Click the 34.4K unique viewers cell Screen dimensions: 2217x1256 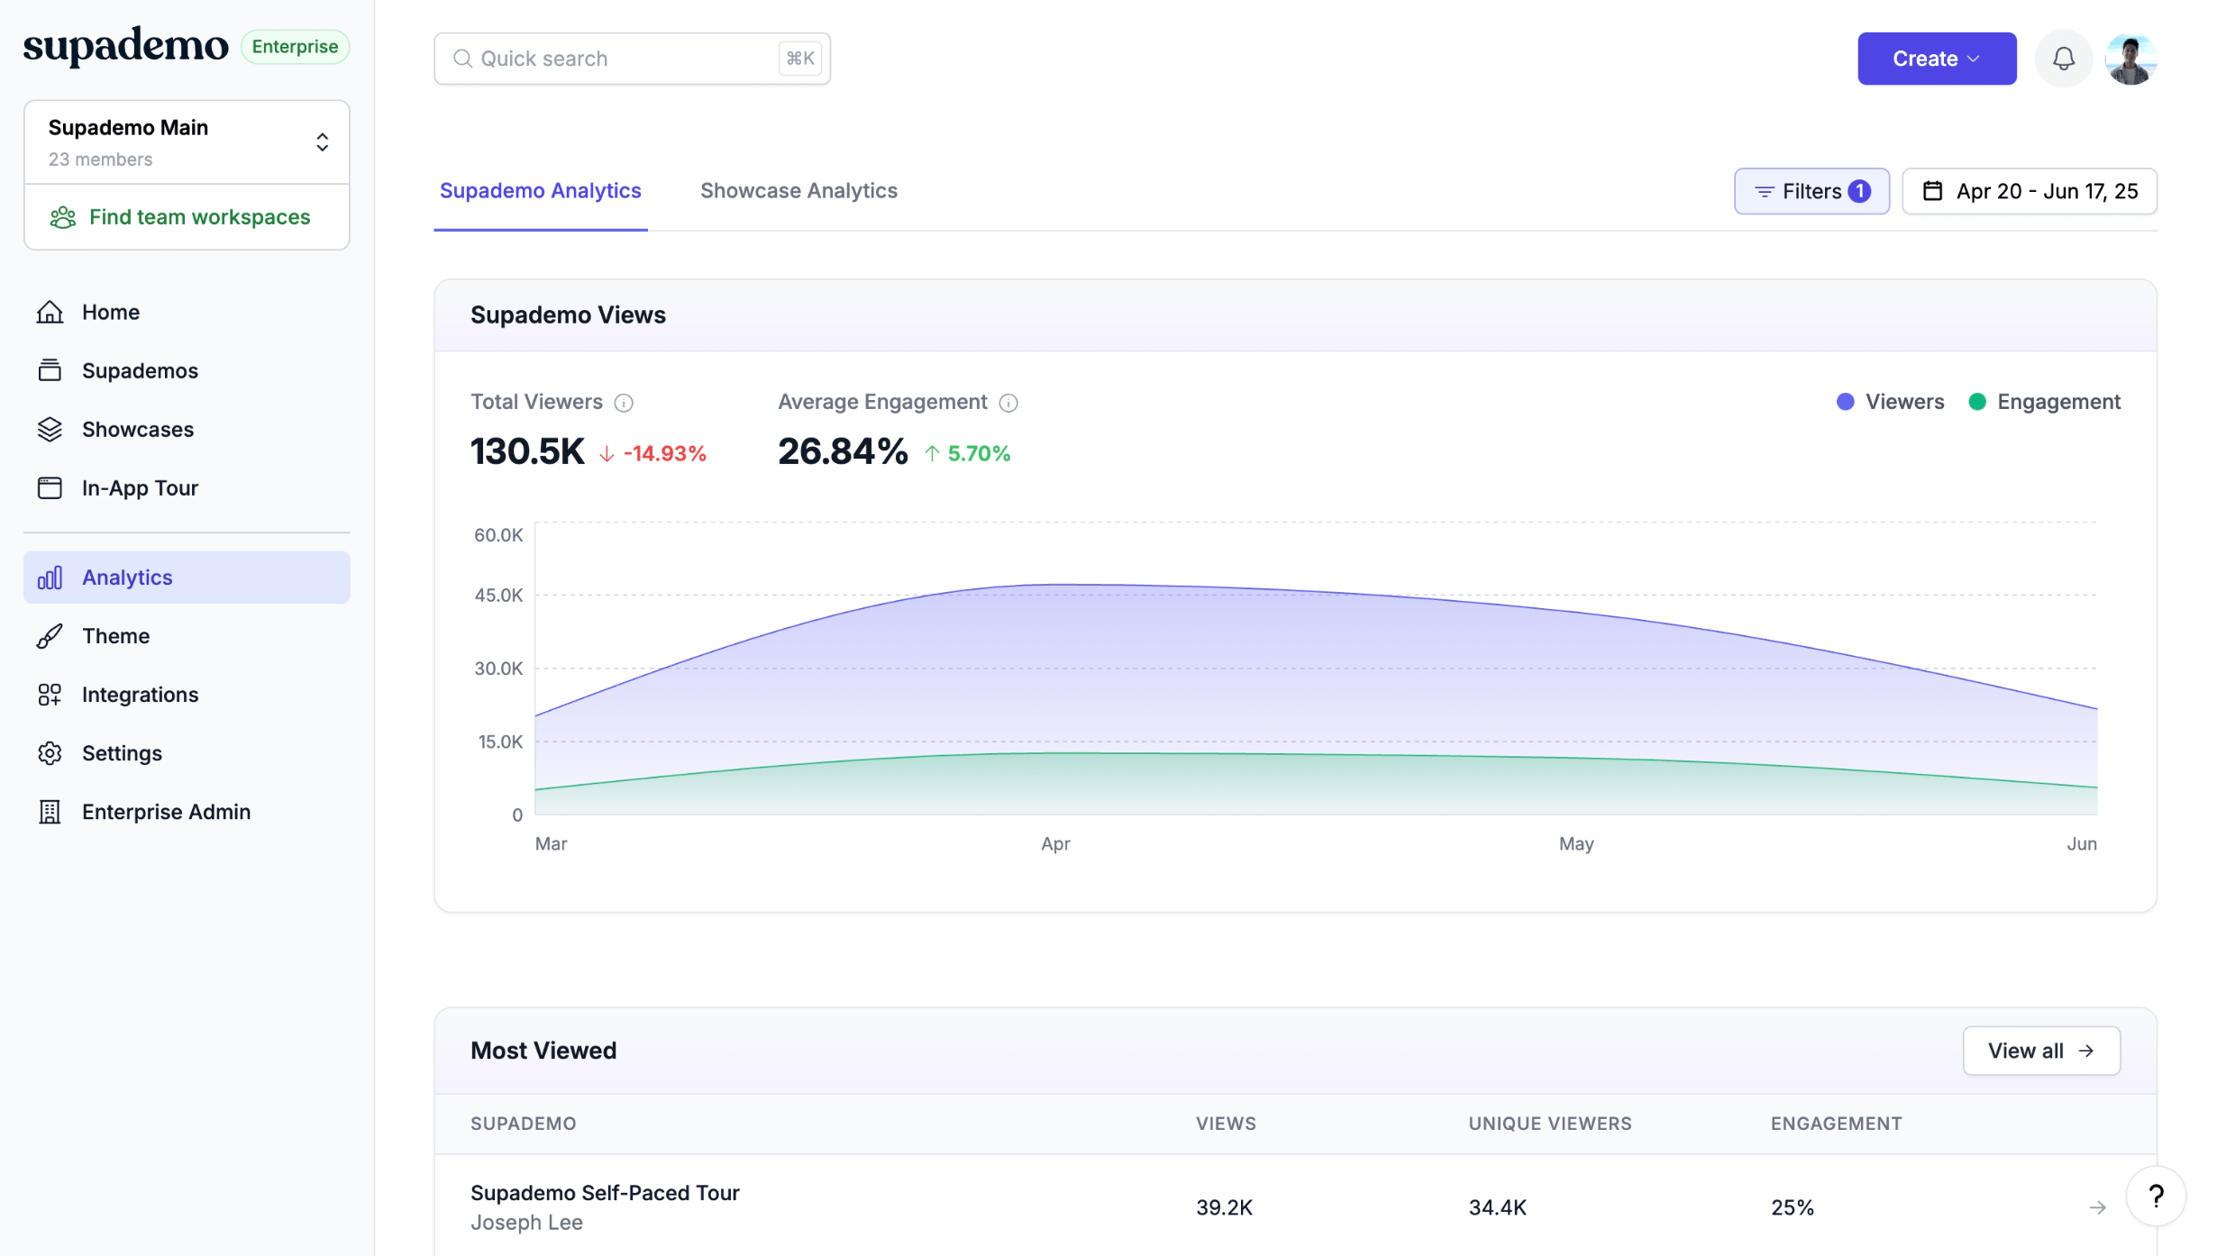coord(1498,1207)
